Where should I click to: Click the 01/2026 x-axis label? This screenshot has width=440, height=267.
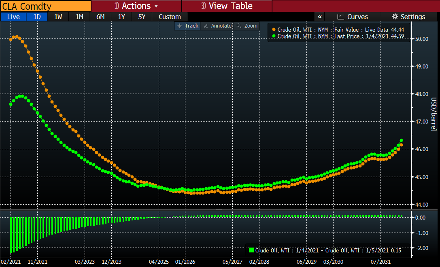(185, 262)
